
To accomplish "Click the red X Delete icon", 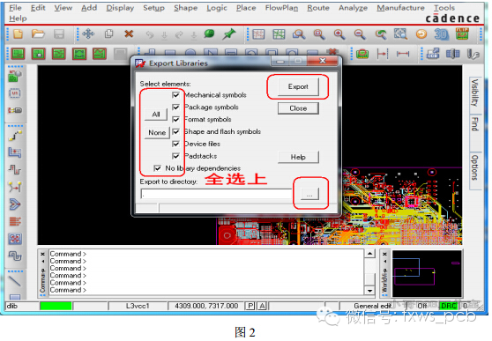I will (x=129, y=33).
